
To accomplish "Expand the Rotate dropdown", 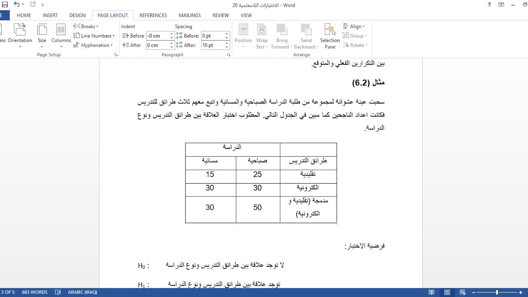I will (355, 45).
